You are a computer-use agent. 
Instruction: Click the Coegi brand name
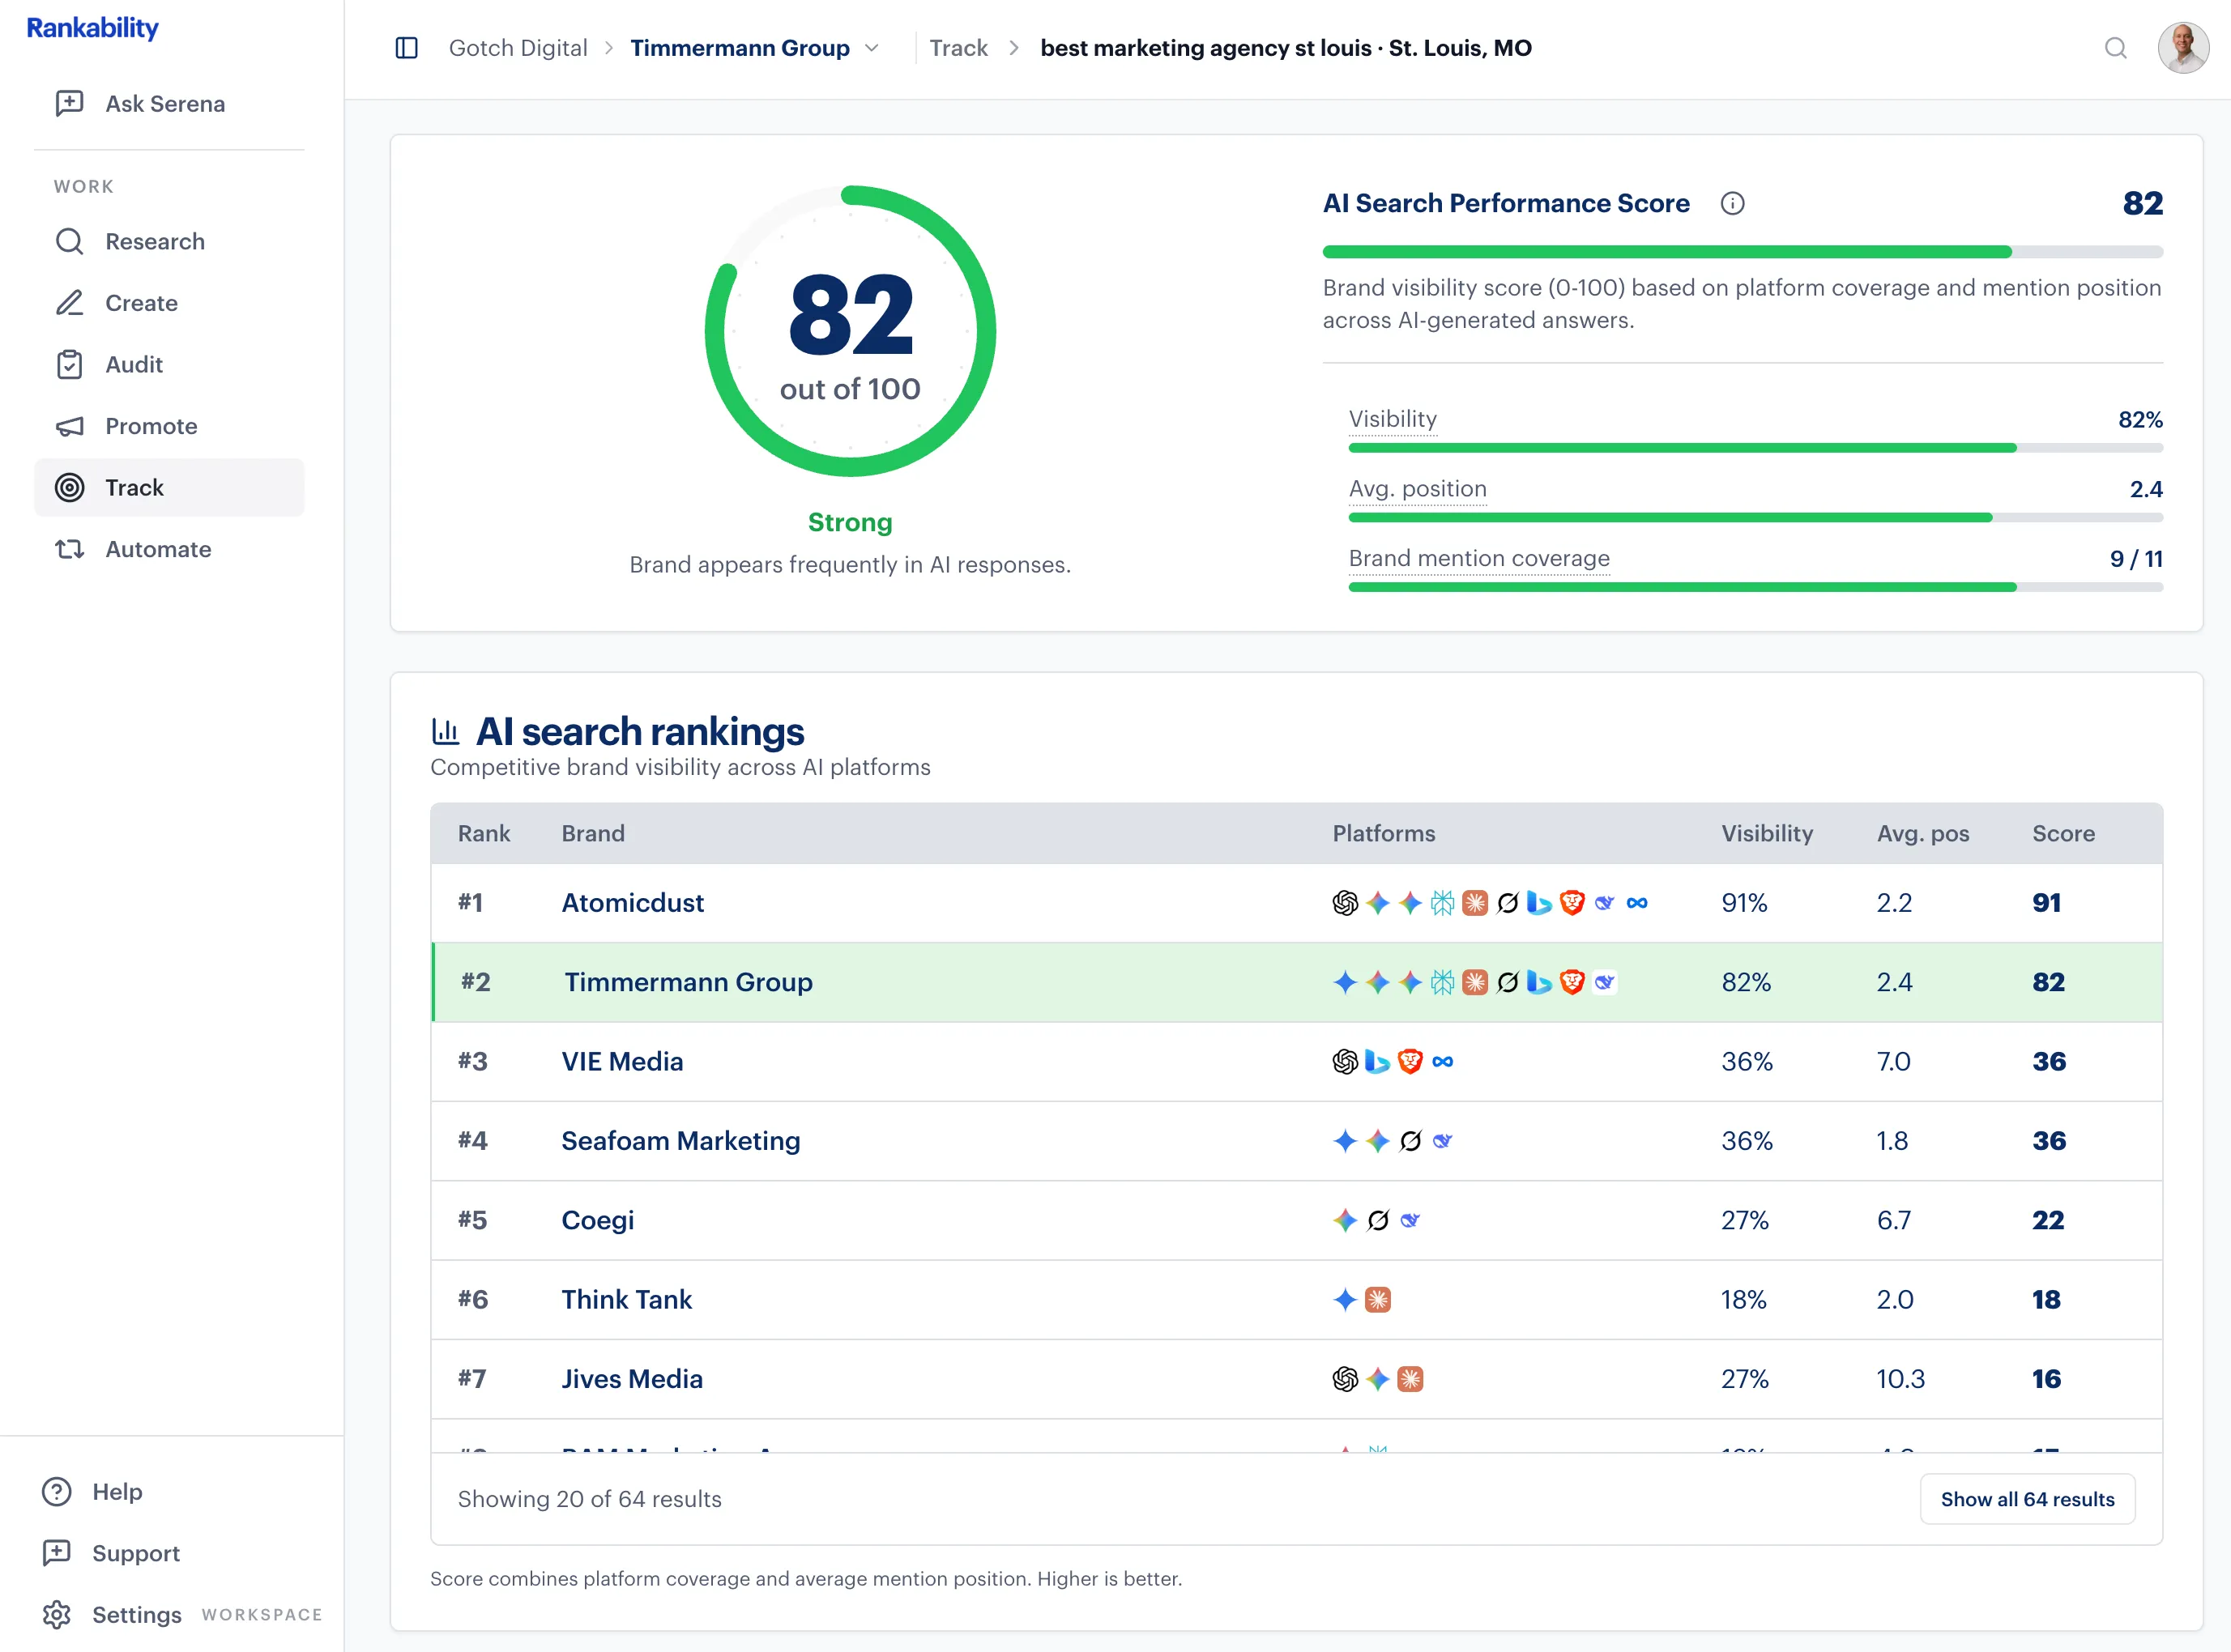tap(597, 1220)
